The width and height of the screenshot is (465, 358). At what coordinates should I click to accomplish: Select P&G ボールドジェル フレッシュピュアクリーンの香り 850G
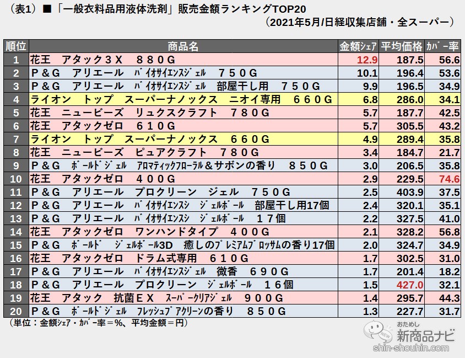pos(183,311)
